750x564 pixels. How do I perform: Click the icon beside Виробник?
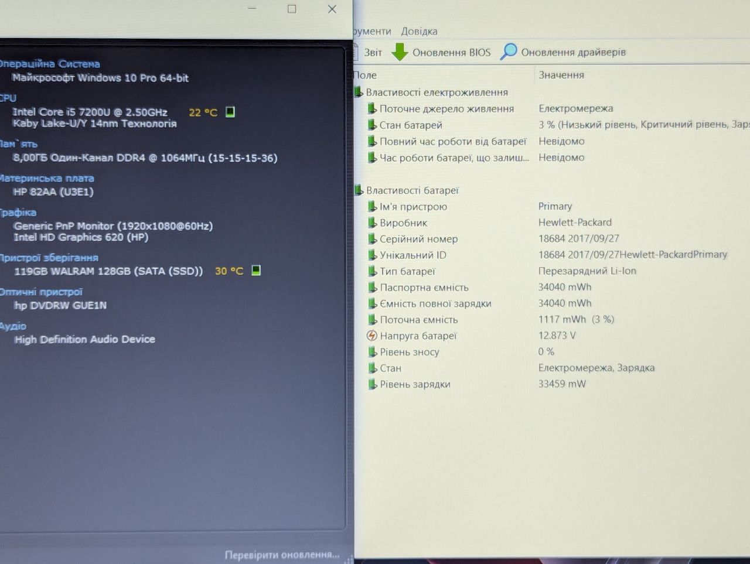pos(372,223)
